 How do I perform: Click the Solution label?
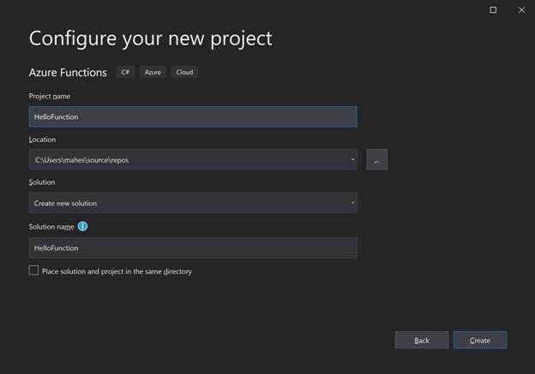coord(42,182)
